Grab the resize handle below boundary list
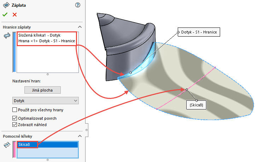This screenshot has height=162, width=265. click(48, 74)
